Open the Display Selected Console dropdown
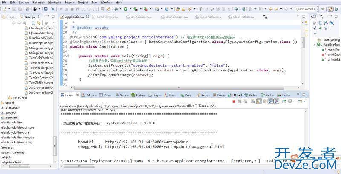This screenshot has height=174, width=341. point(295,101)
